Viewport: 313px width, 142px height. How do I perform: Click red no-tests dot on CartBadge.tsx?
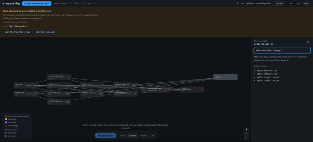pyautogui.click(x=169, y=90)
